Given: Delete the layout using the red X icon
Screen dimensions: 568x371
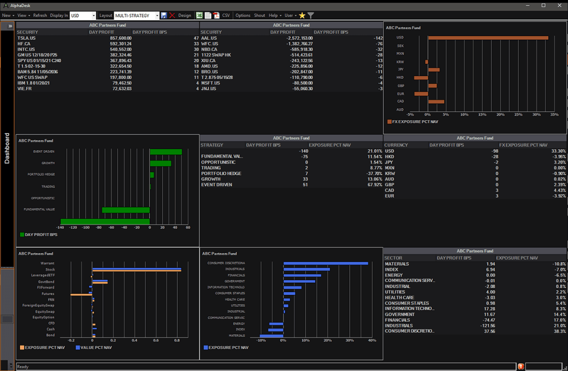Looking at the screenshot, I should pos(172,15).
